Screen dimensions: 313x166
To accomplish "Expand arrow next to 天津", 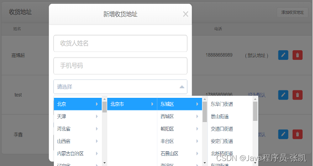I will (97, 116).
